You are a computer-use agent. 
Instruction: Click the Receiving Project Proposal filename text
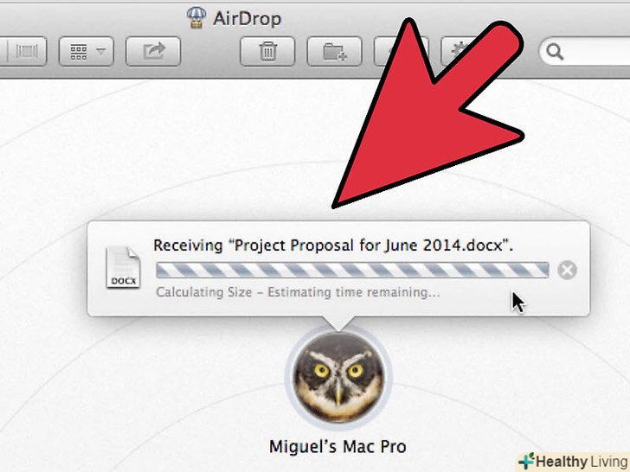pos(333,246)
